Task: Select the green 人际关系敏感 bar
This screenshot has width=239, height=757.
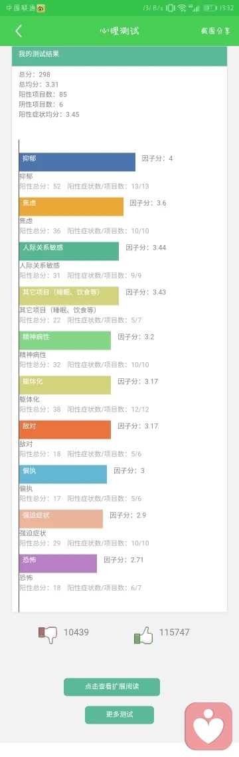Action: (x=69, y=251)
